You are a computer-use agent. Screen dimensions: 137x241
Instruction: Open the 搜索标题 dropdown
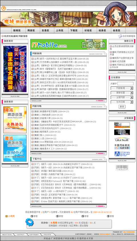point(122,93)
